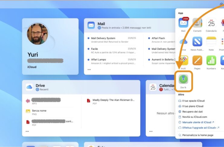Open the Pages app icon
Screen dimensions: 224x147
pos(197,60)
